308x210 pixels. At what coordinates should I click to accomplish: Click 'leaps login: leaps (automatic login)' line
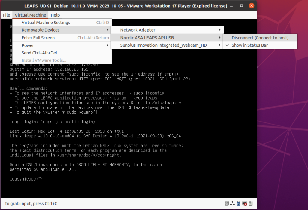coord(52,122)
